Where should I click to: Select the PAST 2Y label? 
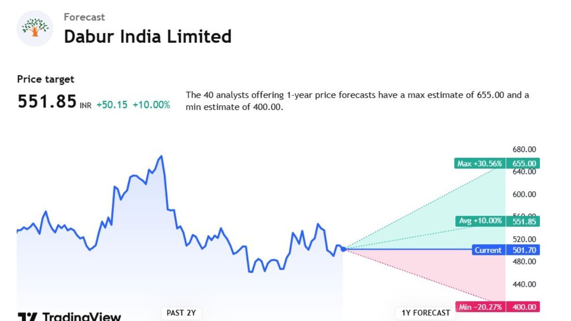point(181,313)
